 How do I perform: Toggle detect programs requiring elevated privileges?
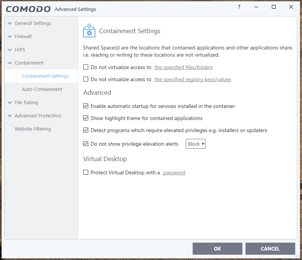[86, 131]
